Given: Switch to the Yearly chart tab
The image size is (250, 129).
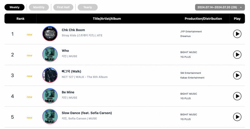Looking at the screenshot, I should (x=87, y=7).
